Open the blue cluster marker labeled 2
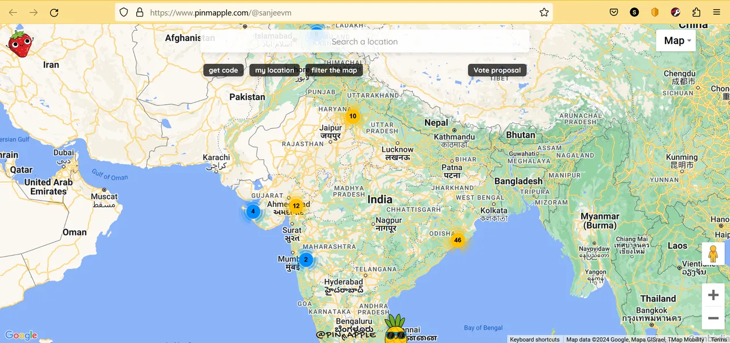Image resolution: width=730 pixels, height=343 pixels. [306, 259]
